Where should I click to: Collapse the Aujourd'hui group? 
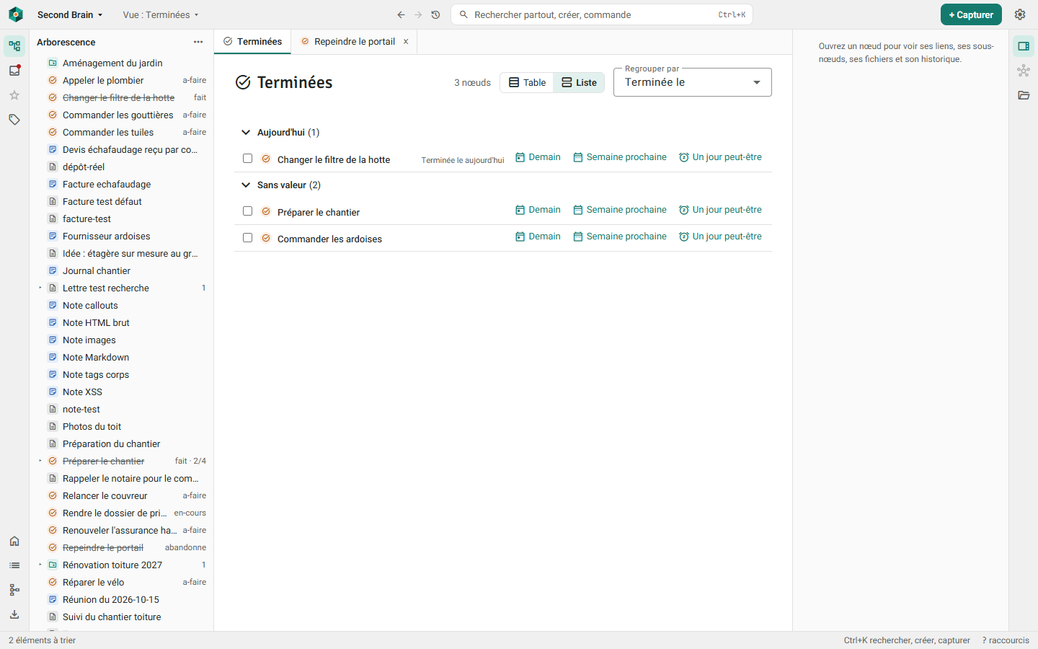246,132
